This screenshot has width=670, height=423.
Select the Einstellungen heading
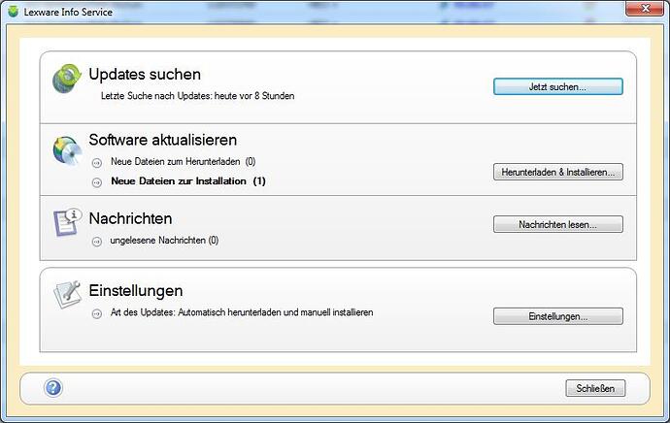[x=136, y=291]
